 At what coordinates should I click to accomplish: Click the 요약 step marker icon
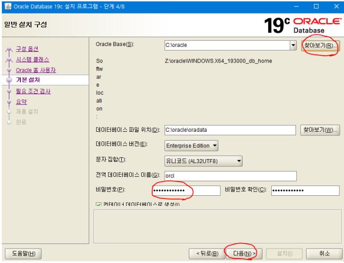click(x=9, y=102)
